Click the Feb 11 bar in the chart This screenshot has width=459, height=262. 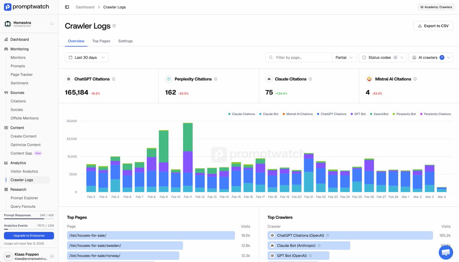[x=188, y=157]
